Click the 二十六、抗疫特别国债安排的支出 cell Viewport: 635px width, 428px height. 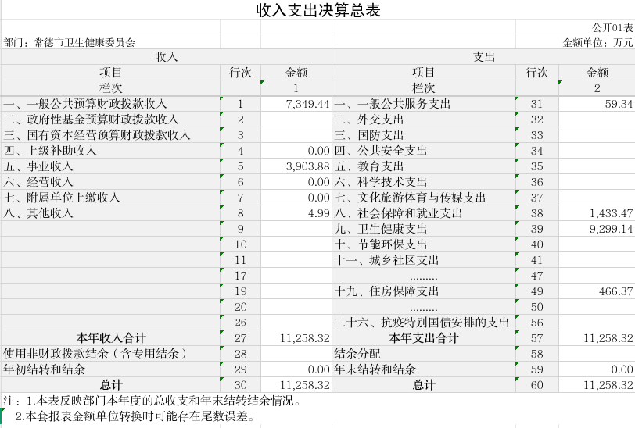point(423,323)
